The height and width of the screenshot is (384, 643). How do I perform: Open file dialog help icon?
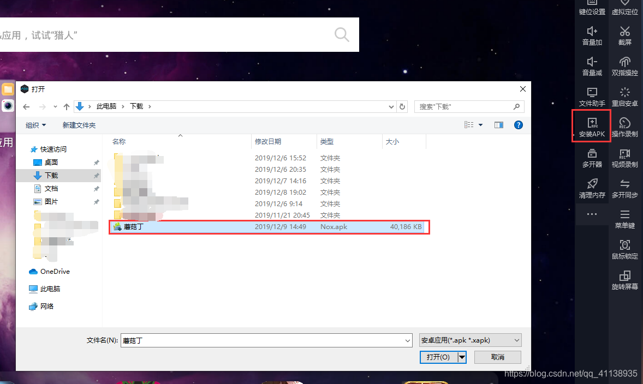tap(519, 125)
